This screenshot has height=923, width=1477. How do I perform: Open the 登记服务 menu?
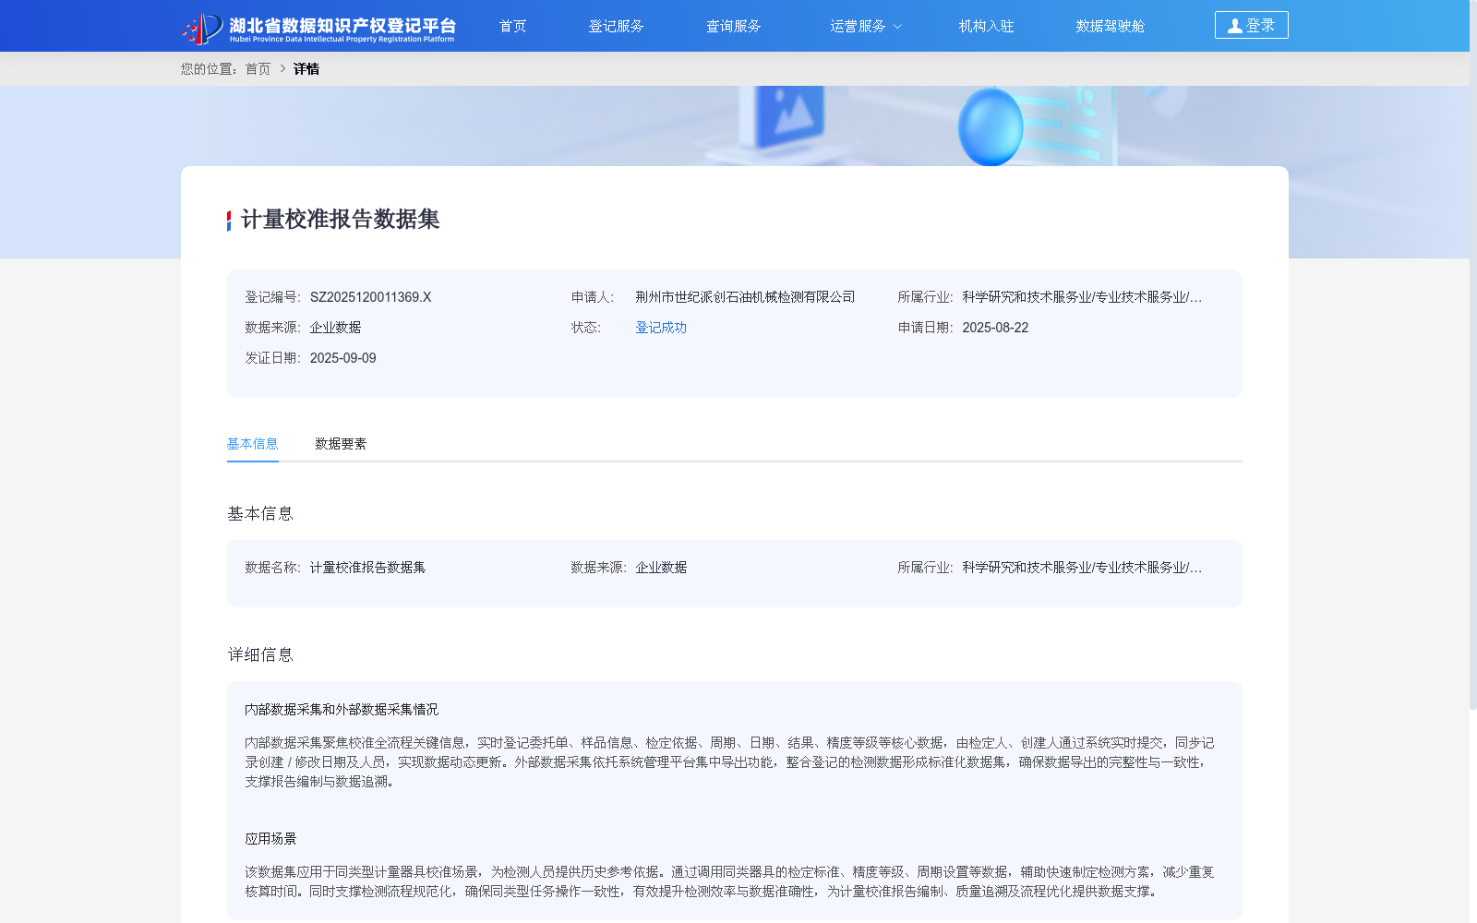pos(616,26)
